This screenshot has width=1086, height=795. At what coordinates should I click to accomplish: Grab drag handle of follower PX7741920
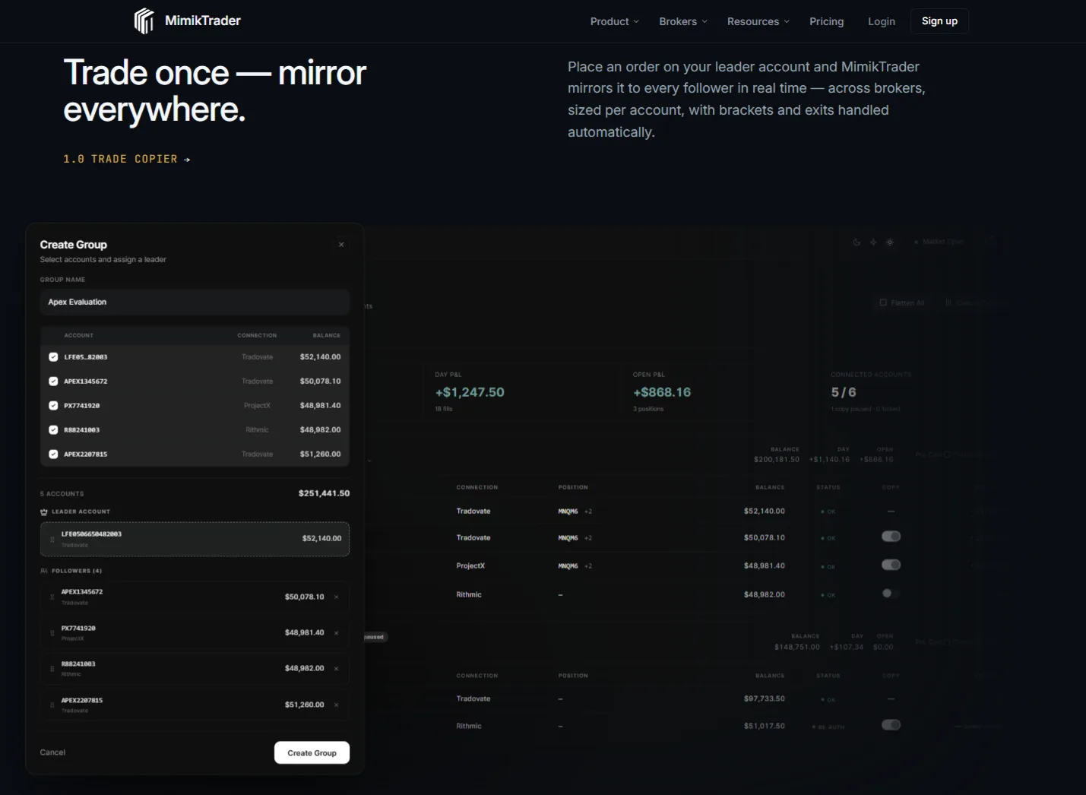click(x=52, y=633)
